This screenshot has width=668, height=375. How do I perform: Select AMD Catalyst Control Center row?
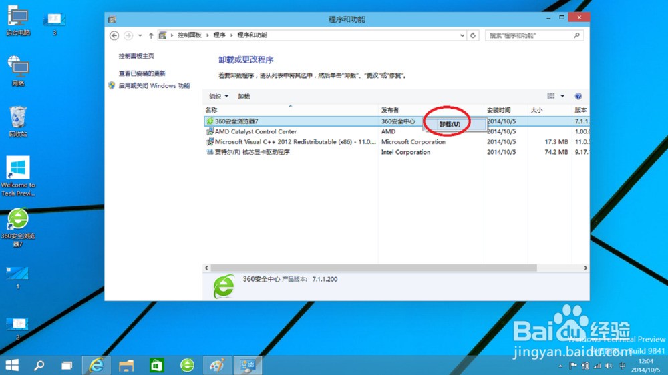click(396, 131)
